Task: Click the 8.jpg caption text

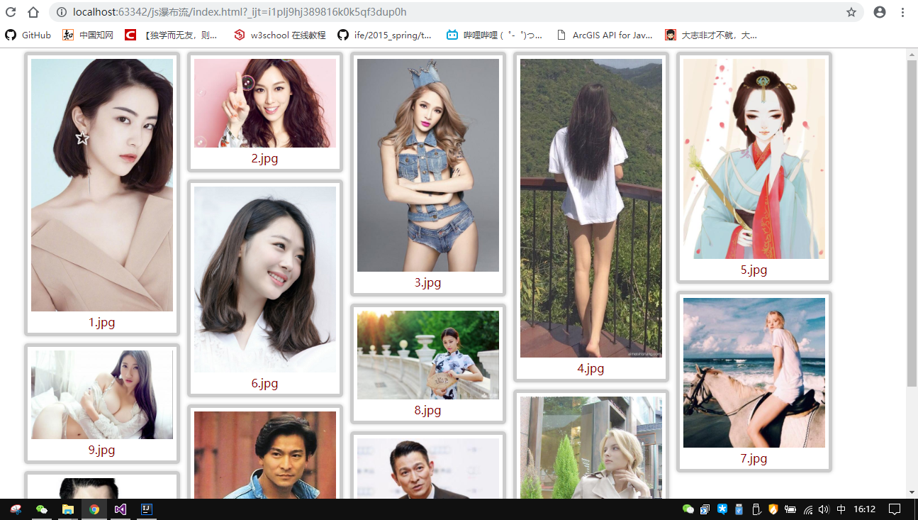Action: (x=428, y=410)
